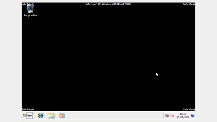Open Windows Explorer from the taskbar
This screenshot has width=217, height=122.
pos(51,116)
